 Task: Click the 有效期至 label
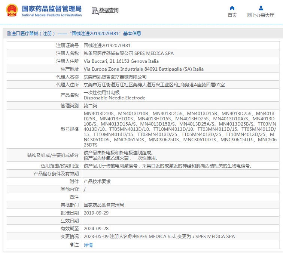(x=70, y=229)
